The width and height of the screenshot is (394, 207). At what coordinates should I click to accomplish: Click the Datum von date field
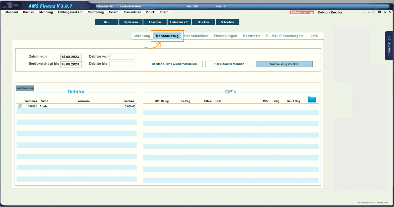tap(71, 57)
